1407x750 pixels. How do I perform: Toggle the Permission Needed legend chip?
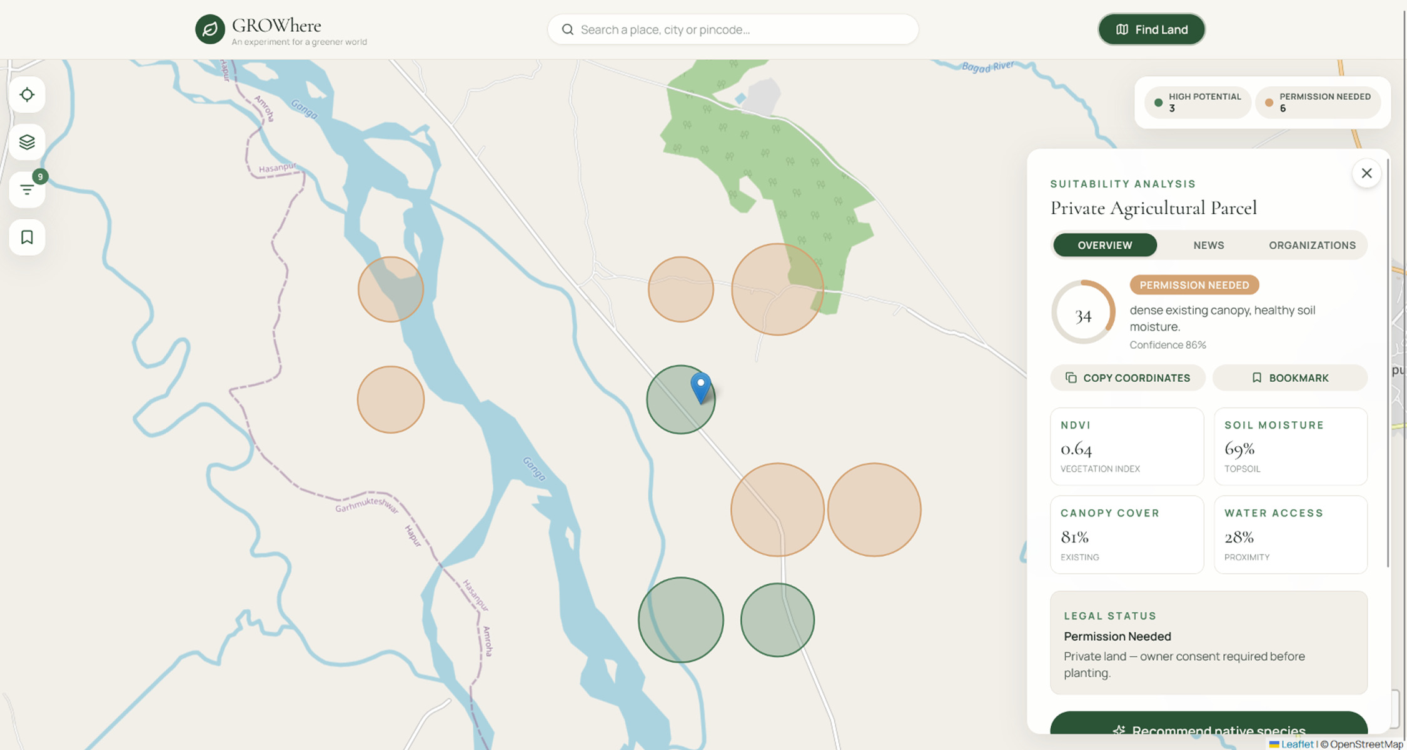(x=1318, y=102)
